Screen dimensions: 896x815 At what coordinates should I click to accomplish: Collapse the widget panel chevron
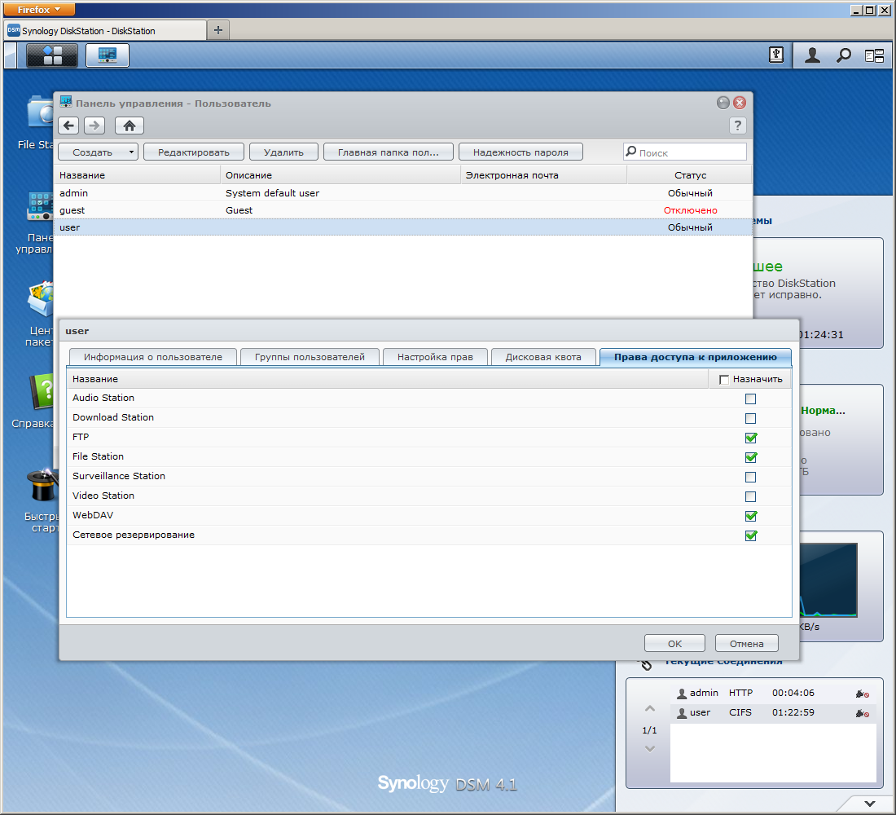[x=870, y=804]
